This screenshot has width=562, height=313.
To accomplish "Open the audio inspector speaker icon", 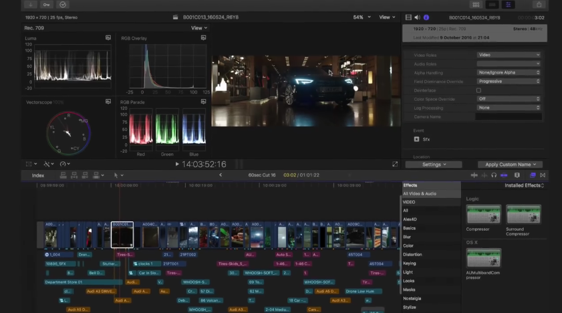I will coord(418,17).
